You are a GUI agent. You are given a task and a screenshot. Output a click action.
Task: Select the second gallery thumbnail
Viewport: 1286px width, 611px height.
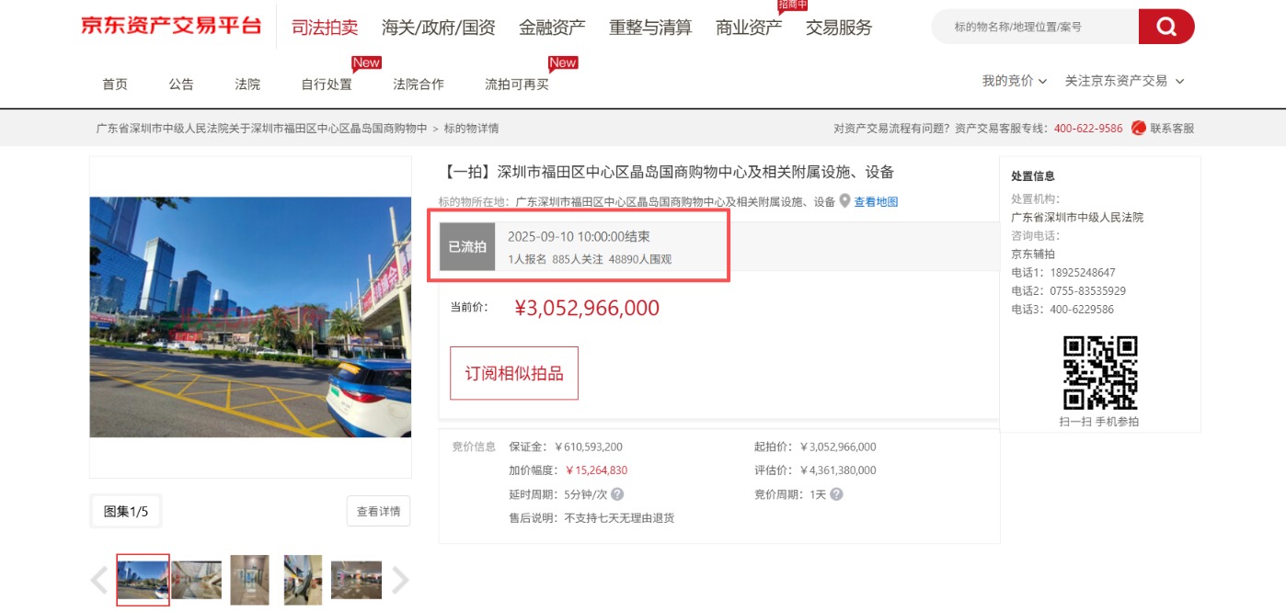coord(197,580)
